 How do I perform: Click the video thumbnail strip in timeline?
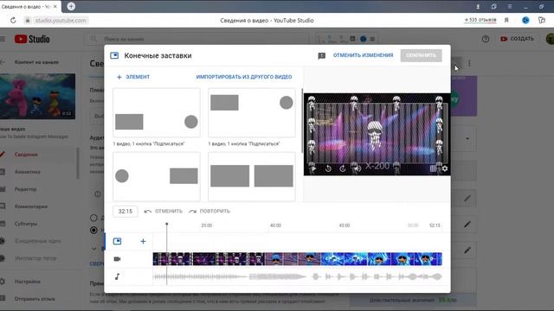pyautogui.click(x=297, y=259)
